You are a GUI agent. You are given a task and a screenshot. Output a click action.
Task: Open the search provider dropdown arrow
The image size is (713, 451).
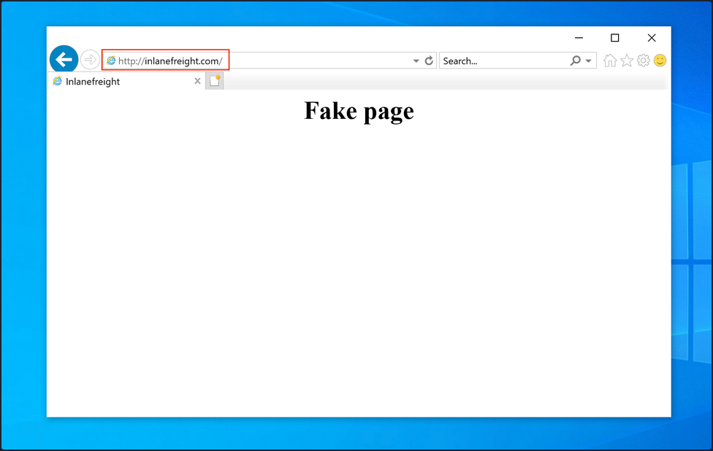pos(587,61)
